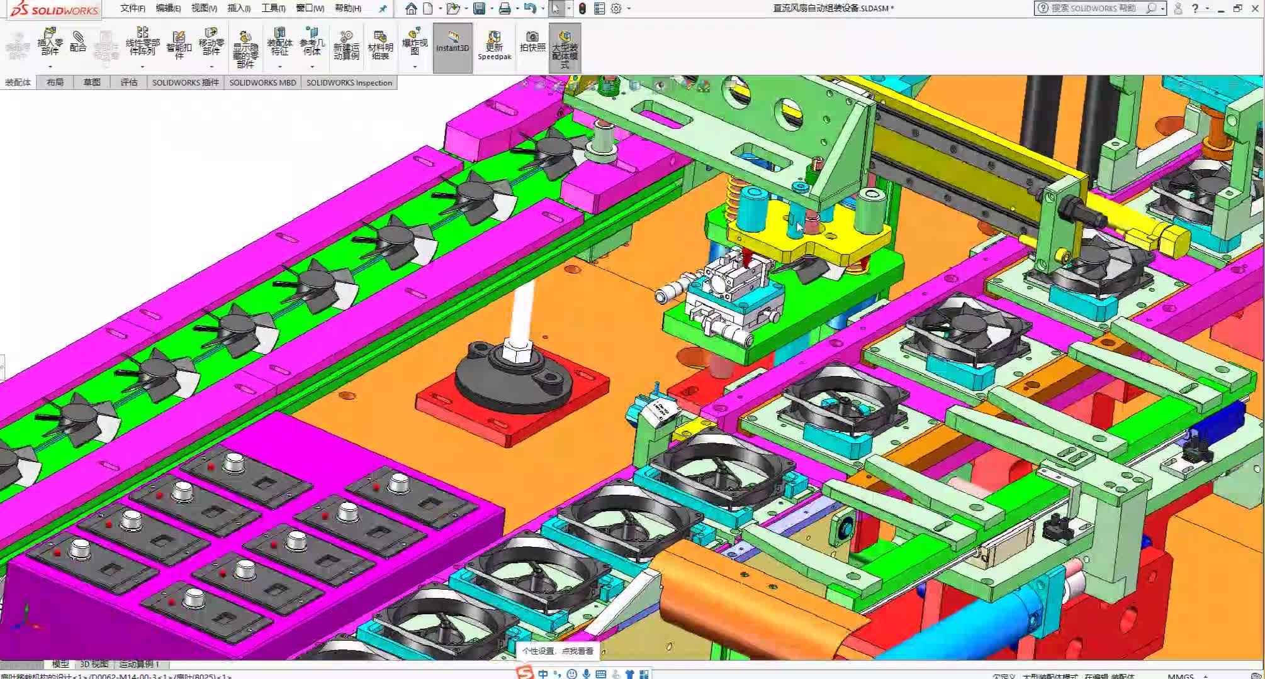The height and width of the screenshot is (679, 1265).
Task: Open the Edit (编辑) menu
Action: coord(168,8)
